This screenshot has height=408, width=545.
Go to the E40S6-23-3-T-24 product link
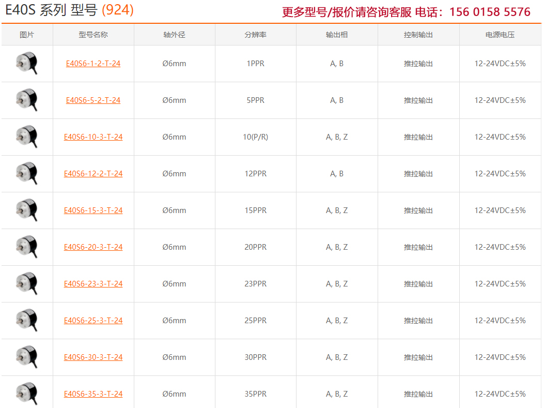[x=93, y=284]
